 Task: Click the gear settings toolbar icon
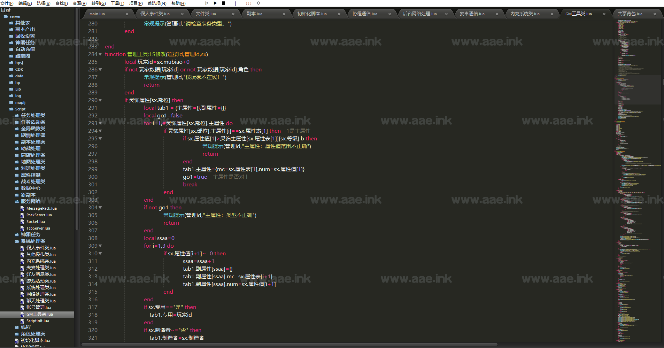click(258, 3)
